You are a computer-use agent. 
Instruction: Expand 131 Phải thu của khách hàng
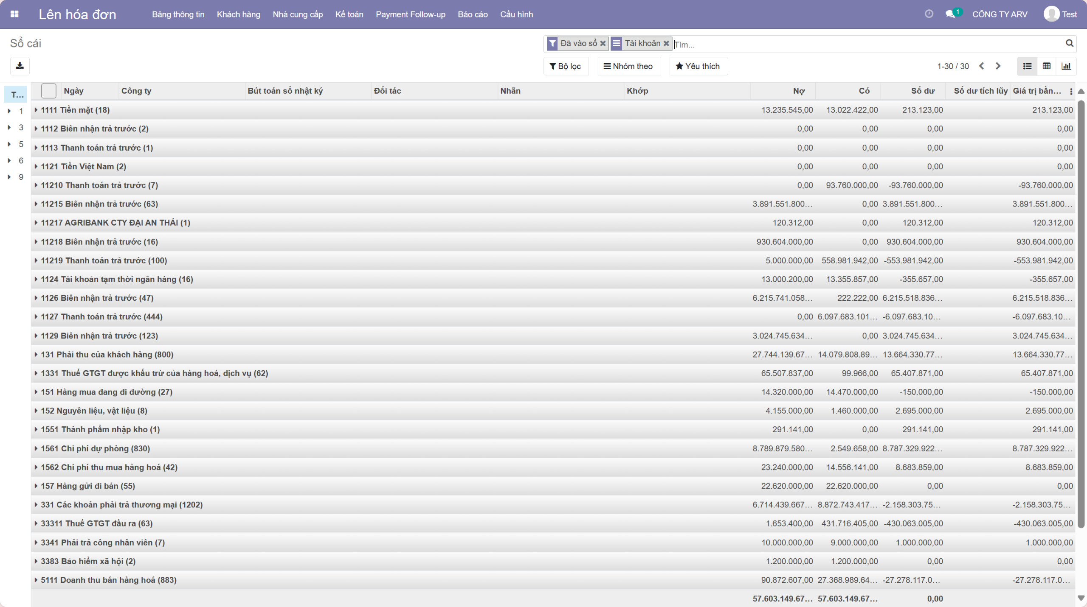point(107,355)
